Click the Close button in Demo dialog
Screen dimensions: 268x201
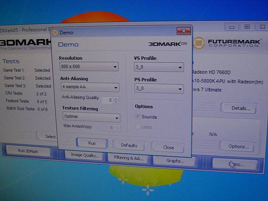pyautogui.click(x=168, y=147)
